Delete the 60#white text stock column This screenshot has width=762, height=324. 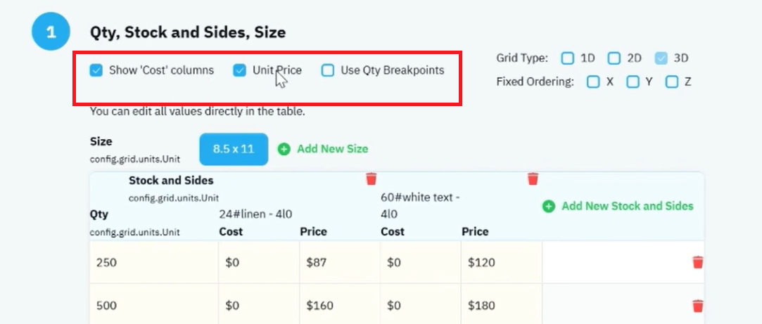[x=533, y=179]
